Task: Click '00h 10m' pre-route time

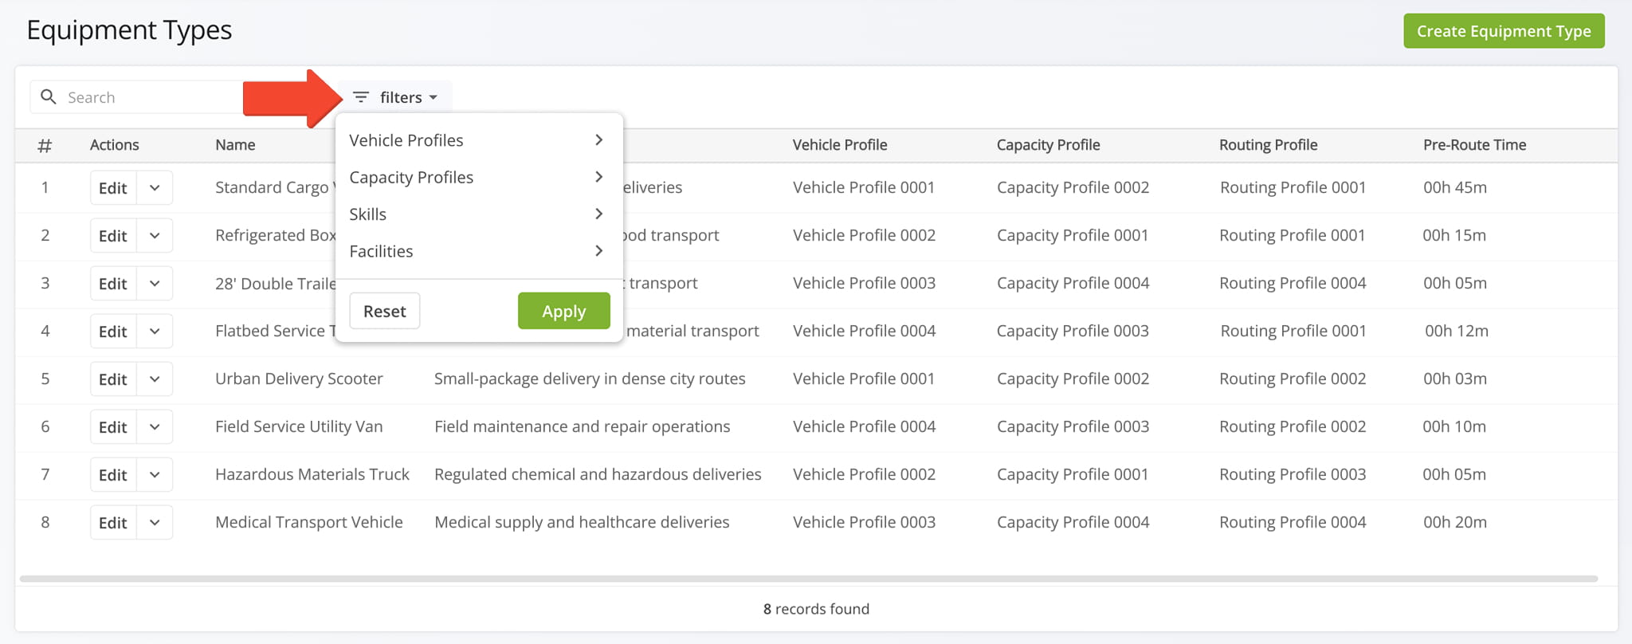Action: 1454,426
